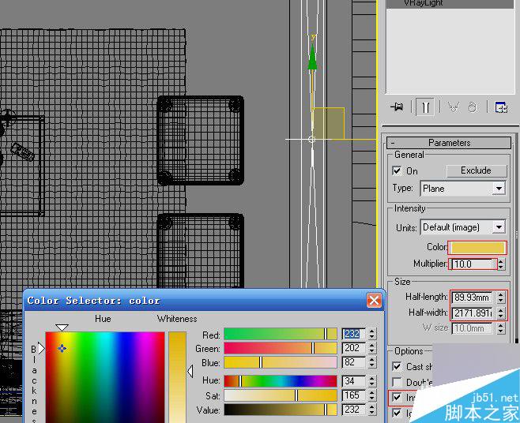Image resolution: width=520 pixels, height=423 pixels.
Task: Click the Hue value field 34
Action: click(353, 381)
